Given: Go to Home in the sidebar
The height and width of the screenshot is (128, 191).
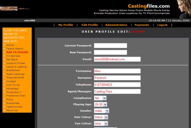Looking at the screenshot, I should (10, 45).
